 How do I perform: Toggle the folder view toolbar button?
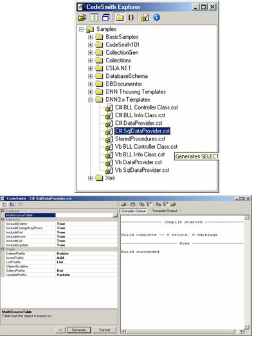coord(120,17)
